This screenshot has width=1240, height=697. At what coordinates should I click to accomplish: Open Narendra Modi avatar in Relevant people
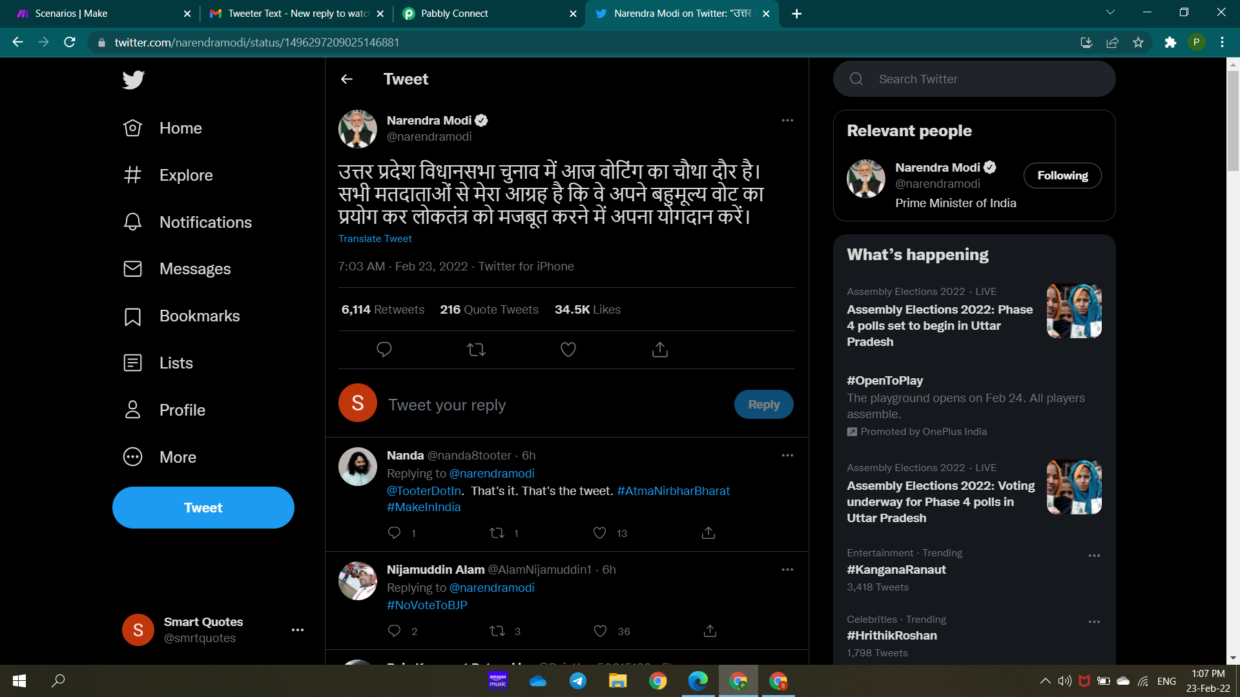tap(866, 179)
